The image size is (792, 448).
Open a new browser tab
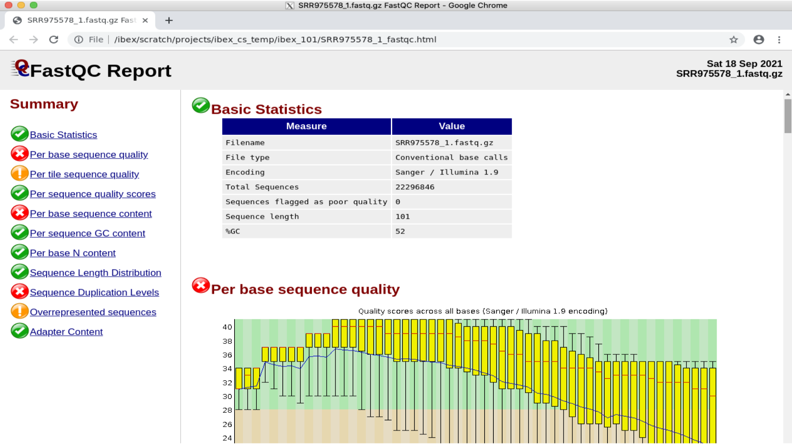point(169,20)
